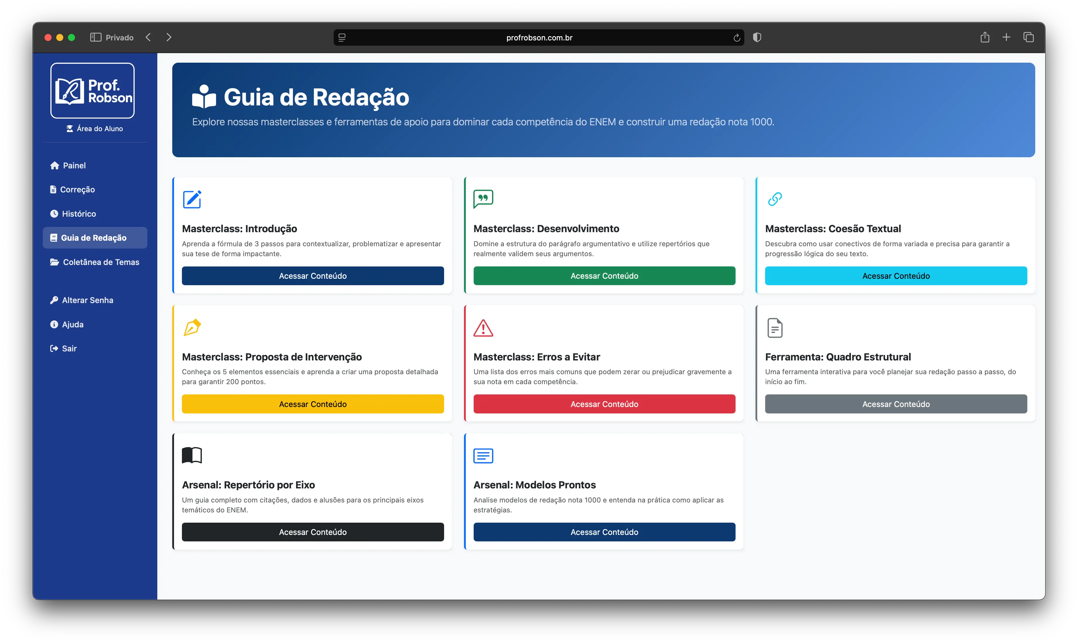
Task: Click Acessar Conteúdo for Proposta de Intervenção
Action: [x=313, y=404]
